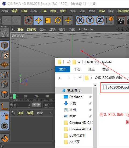Open 选择 menu
This screenshot has width=129, height=148.
click(x=34, y=11)
